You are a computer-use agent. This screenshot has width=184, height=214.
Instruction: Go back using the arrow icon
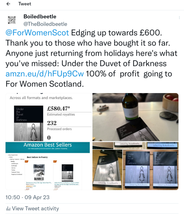pyautogui.click(x=8, y=4)
